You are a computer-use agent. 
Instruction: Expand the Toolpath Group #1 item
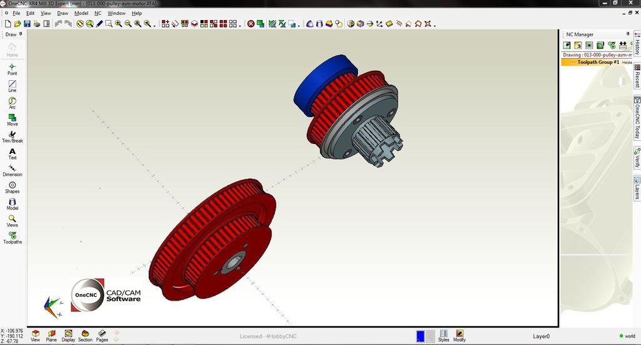(x=597, y=63)
